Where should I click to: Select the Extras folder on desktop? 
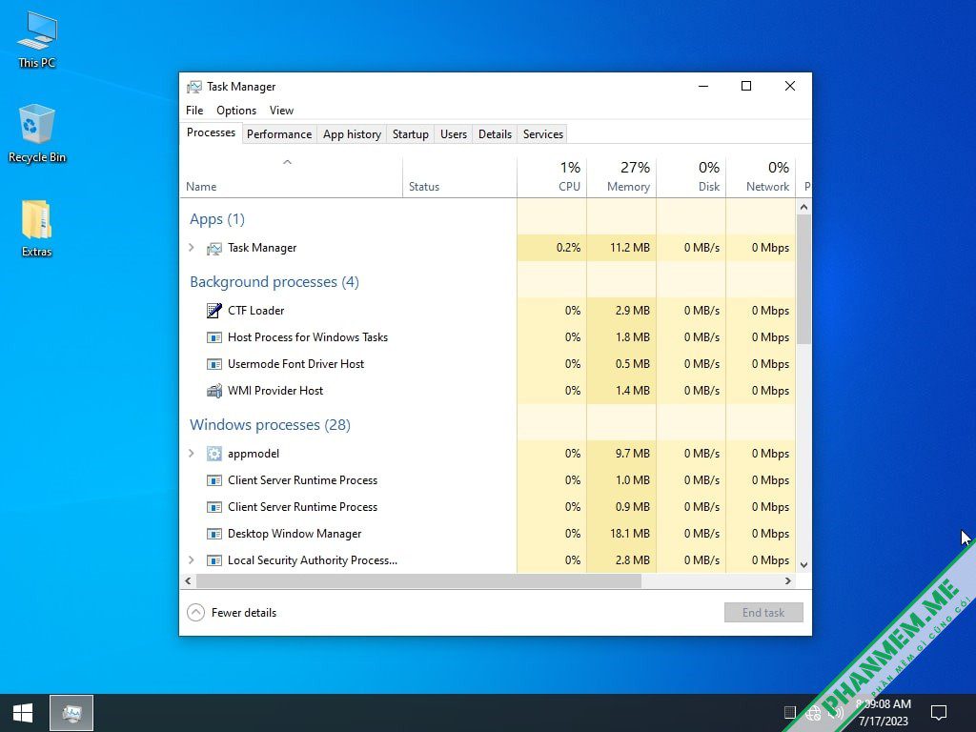37,229
